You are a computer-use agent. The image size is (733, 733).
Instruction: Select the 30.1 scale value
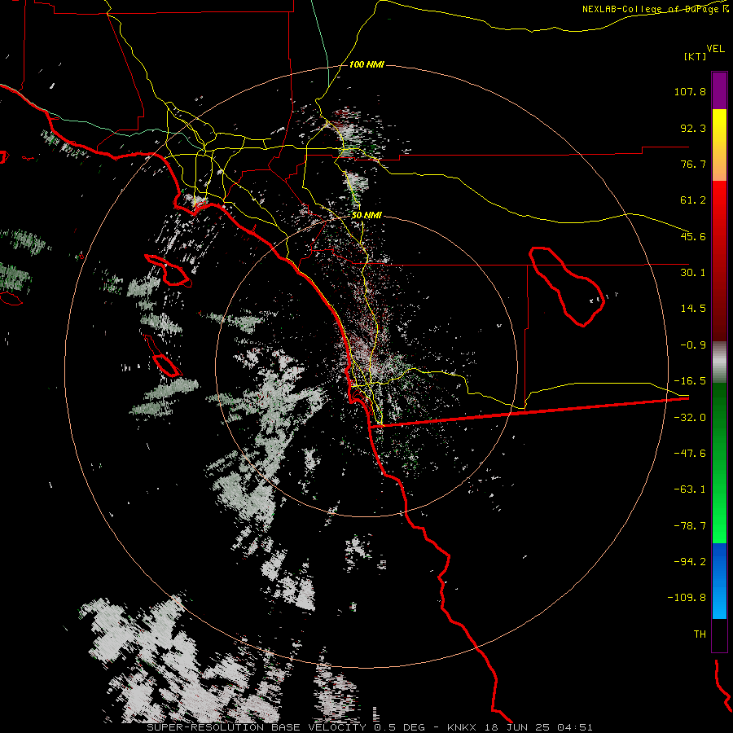pos(693,273)
